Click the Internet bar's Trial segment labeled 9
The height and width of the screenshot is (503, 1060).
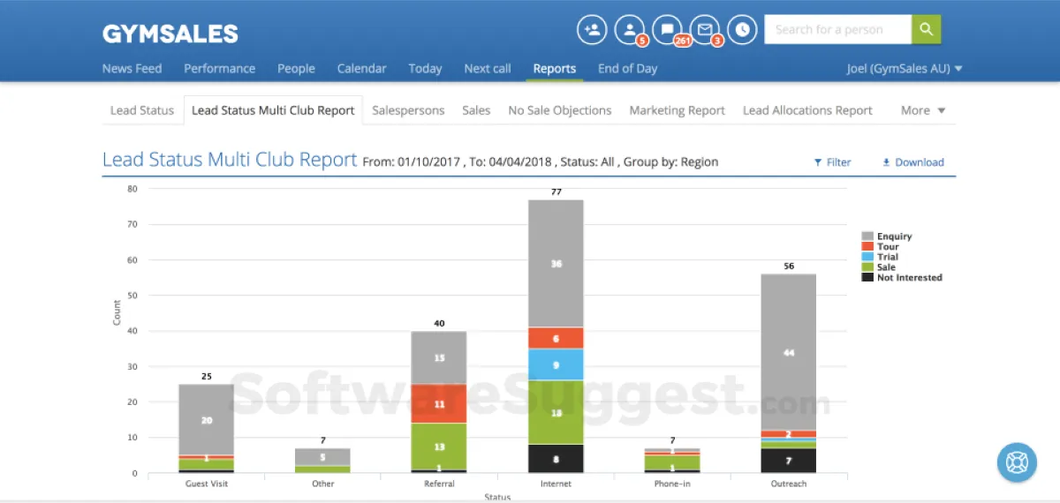tap(556, 364)
